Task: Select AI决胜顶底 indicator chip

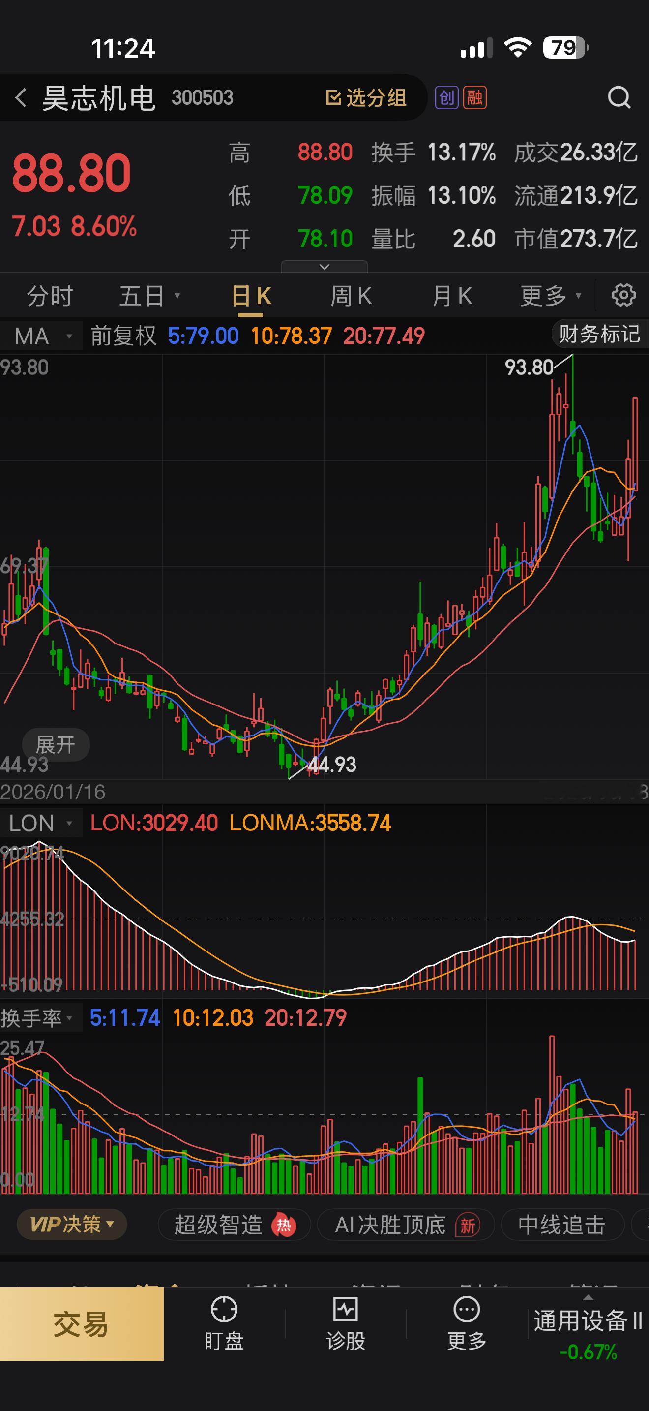Action: tap(406, 1225)
